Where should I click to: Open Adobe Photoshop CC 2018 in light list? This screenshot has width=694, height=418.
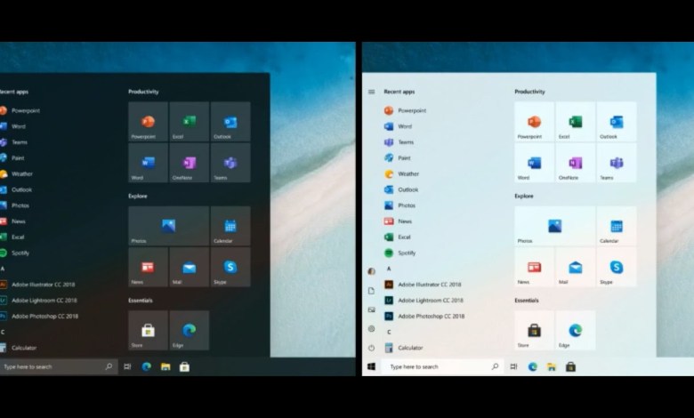[424, 317]
